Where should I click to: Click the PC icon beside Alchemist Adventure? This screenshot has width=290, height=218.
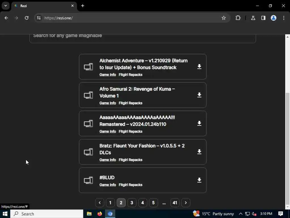(x=88, y=67)
